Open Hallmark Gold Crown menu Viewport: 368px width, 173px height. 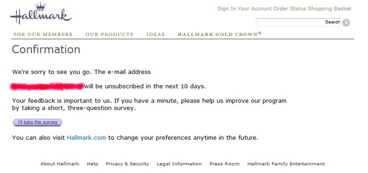tap(220, 34)
